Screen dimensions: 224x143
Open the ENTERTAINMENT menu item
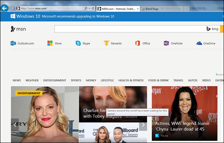point(55,80)
